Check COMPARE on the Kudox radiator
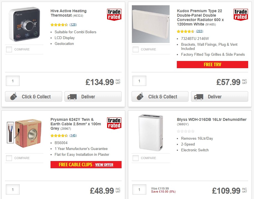 click(x=135, y=50)
